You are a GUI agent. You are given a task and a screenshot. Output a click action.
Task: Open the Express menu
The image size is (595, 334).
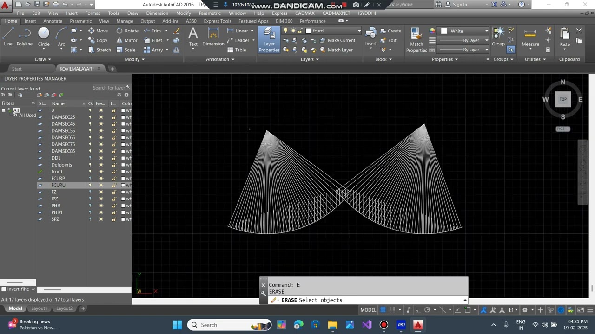[x=279, y=13]
